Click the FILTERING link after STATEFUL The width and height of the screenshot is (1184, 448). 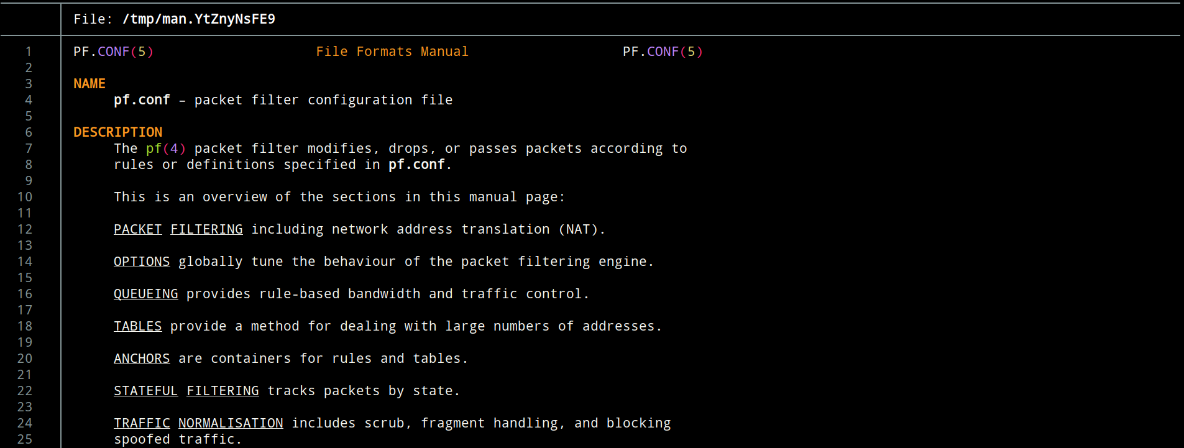click(x=223, y=391)
